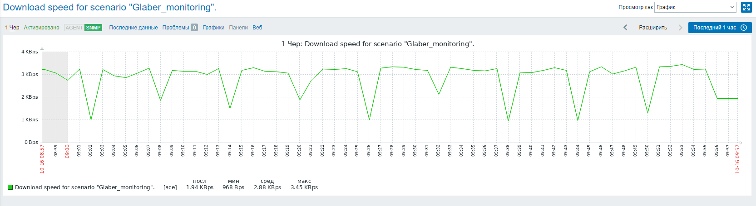Open the Веб link
The width and height of the screenshot is (756, 206).
257,28
